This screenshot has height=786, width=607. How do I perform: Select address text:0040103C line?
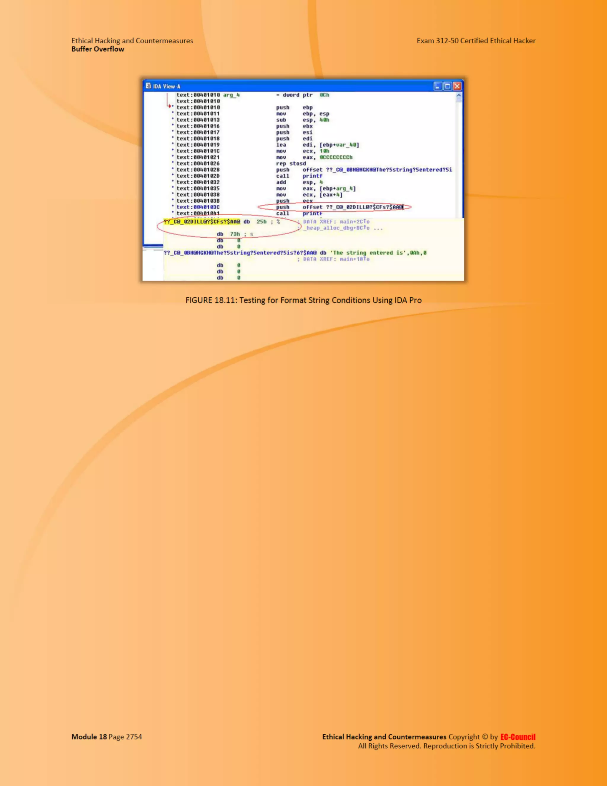(x=198, y=207)
